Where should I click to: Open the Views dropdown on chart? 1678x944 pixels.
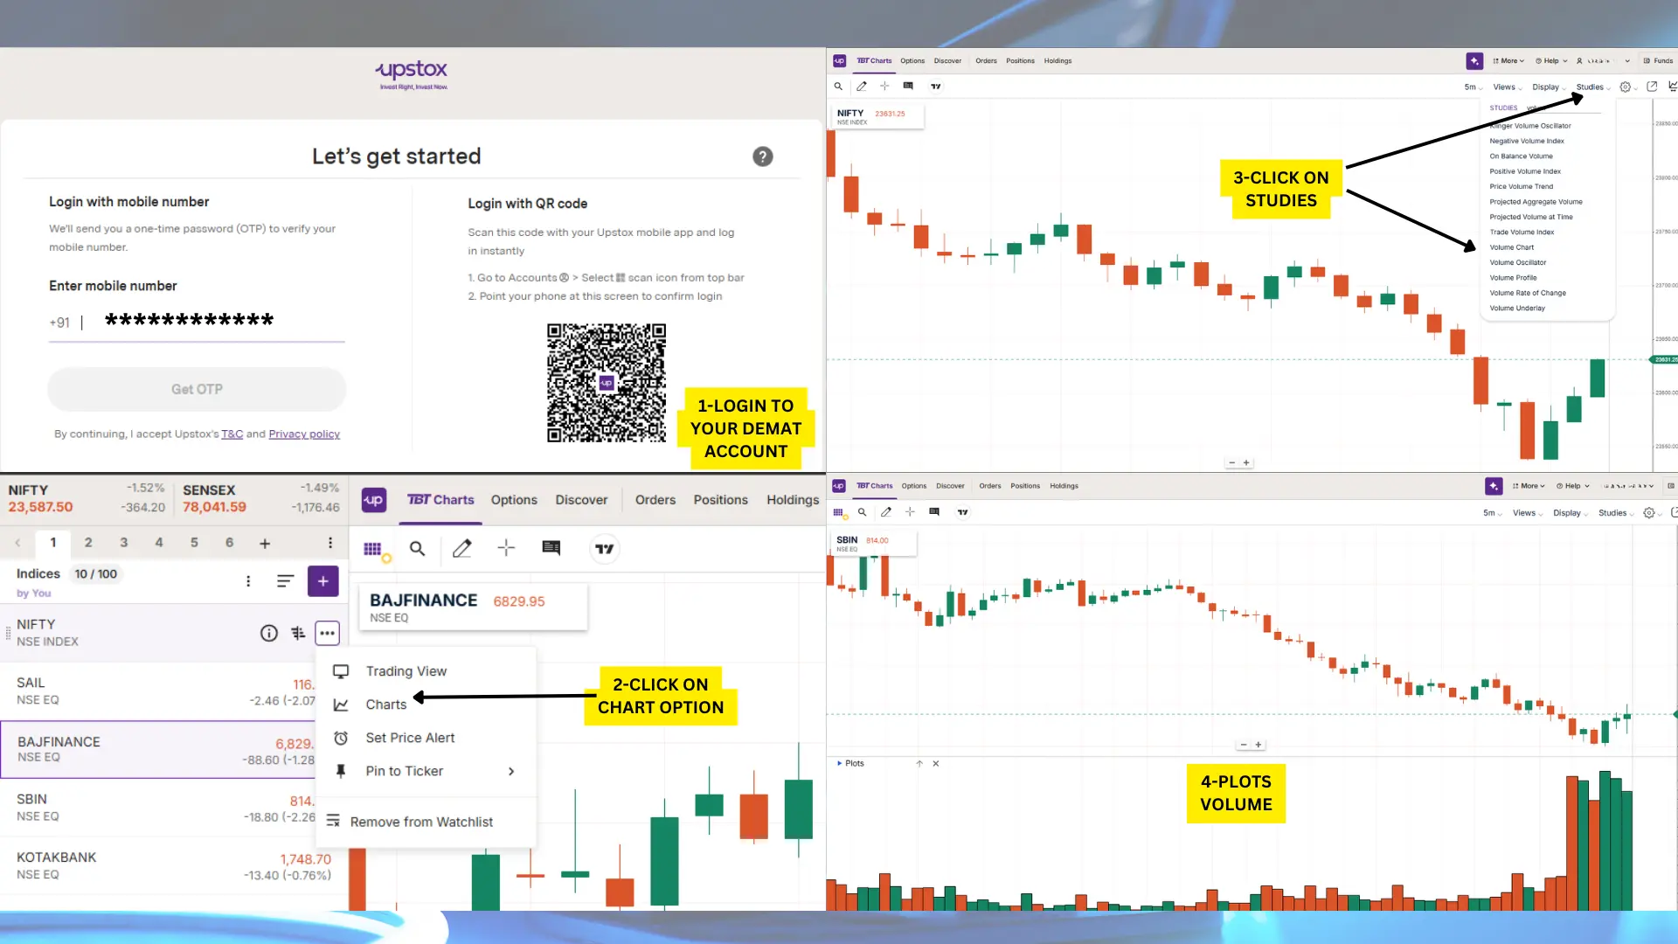point(1507,87)
